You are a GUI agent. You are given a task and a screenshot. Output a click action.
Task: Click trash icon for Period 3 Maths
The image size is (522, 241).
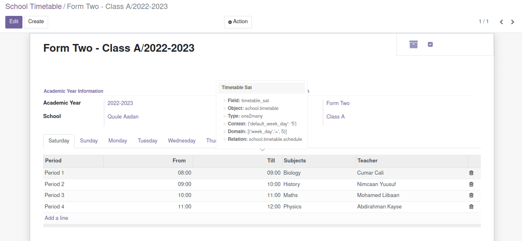[x=471, y=195]
